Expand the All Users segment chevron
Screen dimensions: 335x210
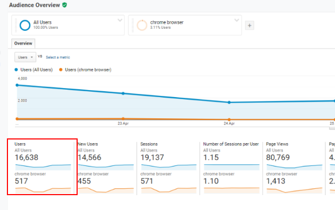tap(120, 20)
